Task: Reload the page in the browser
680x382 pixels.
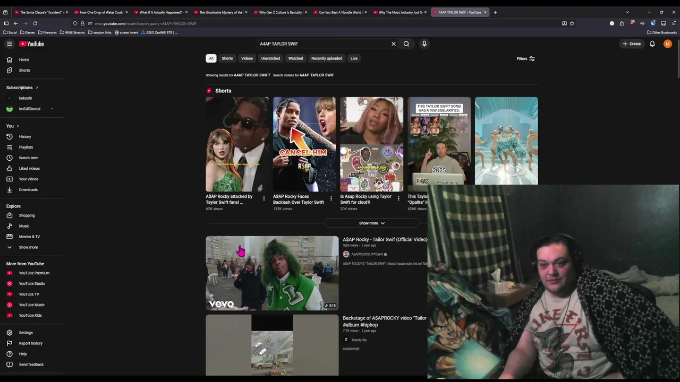Action: click(35, 23)
